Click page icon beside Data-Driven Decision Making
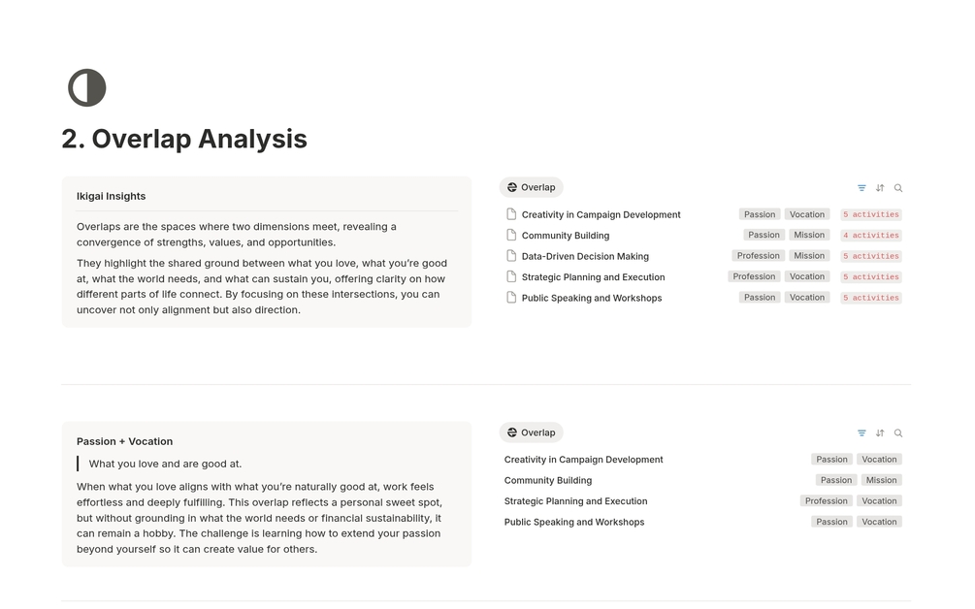975x609 pixels. (511, 256)
